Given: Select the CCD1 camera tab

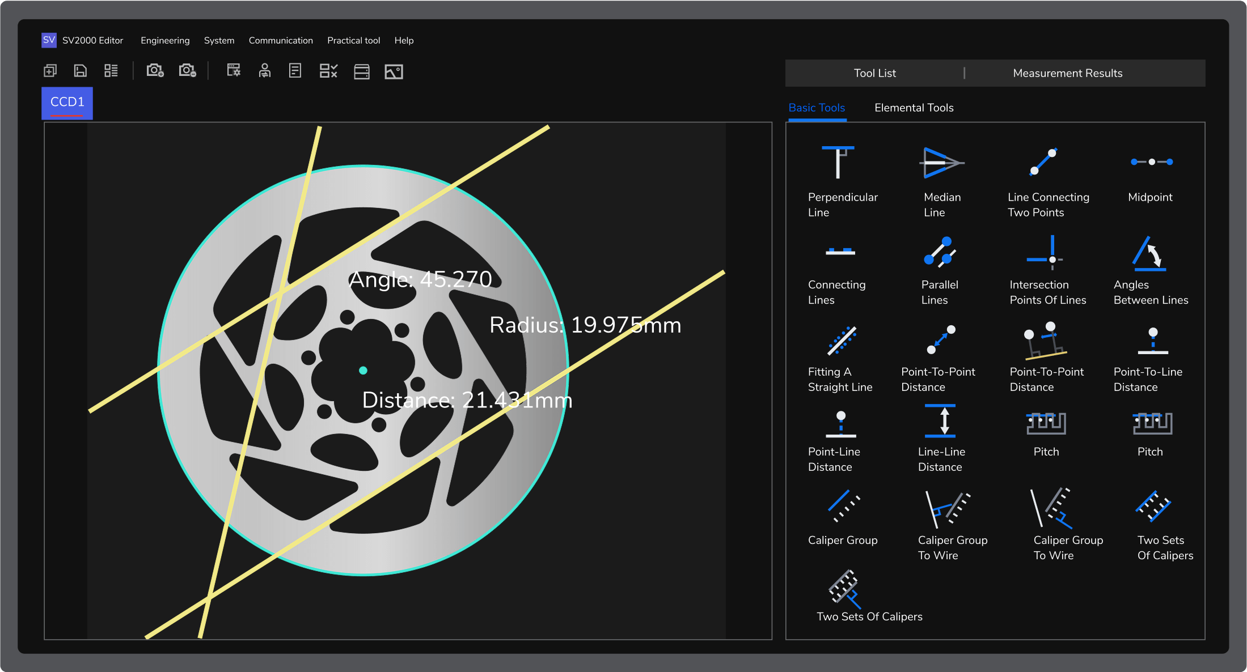Looking at the screenshot, I should tap(67, 103).
